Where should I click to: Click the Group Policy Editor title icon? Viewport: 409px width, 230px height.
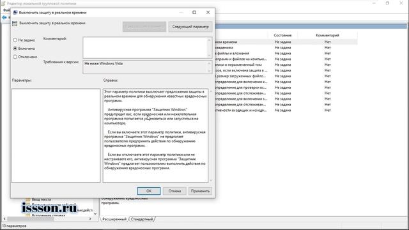coord(3,4)
